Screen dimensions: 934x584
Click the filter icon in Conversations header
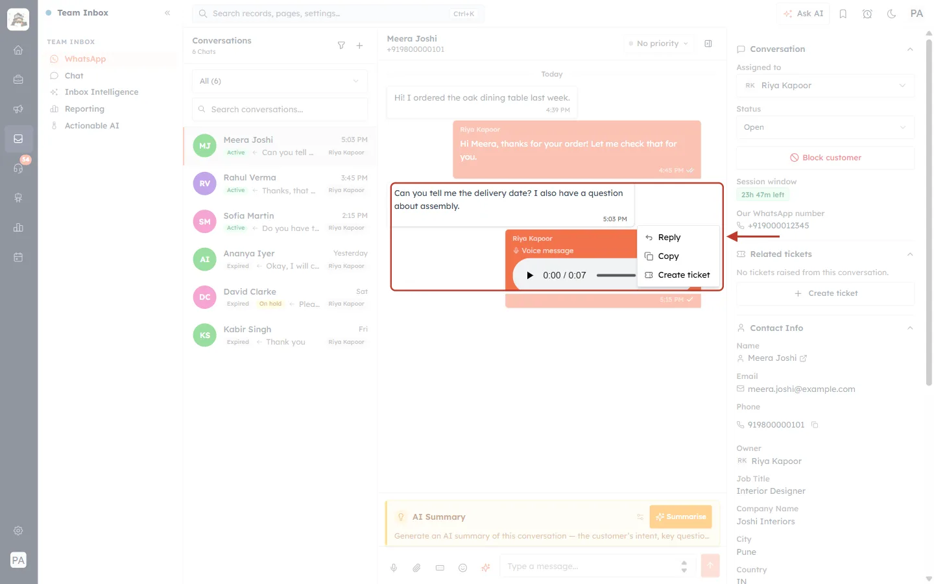tap(341, 45)
